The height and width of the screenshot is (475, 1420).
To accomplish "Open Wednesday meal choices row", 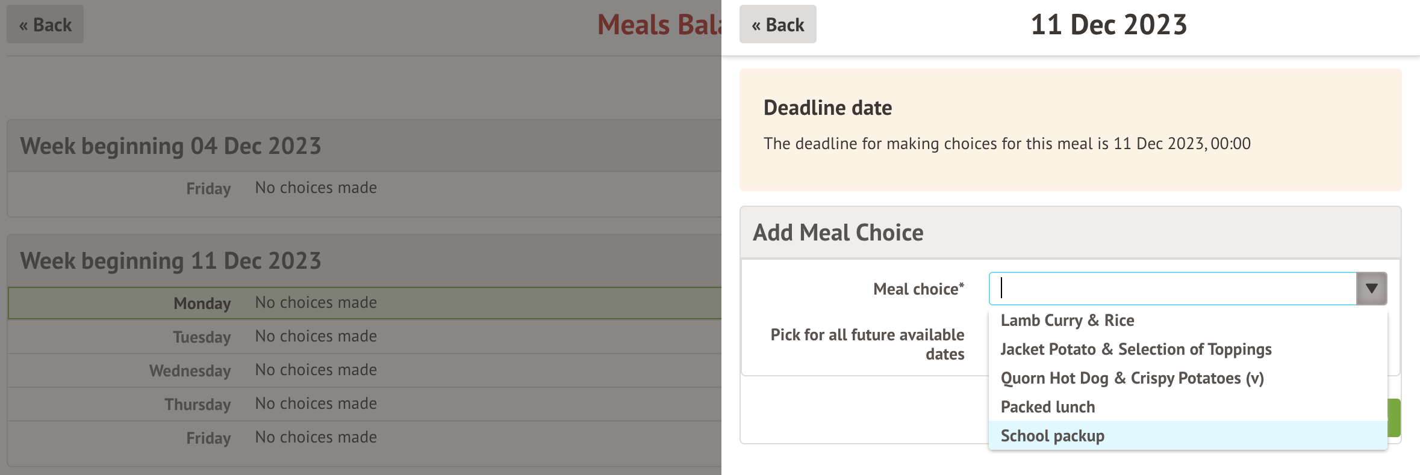I will tap(316, 370).
